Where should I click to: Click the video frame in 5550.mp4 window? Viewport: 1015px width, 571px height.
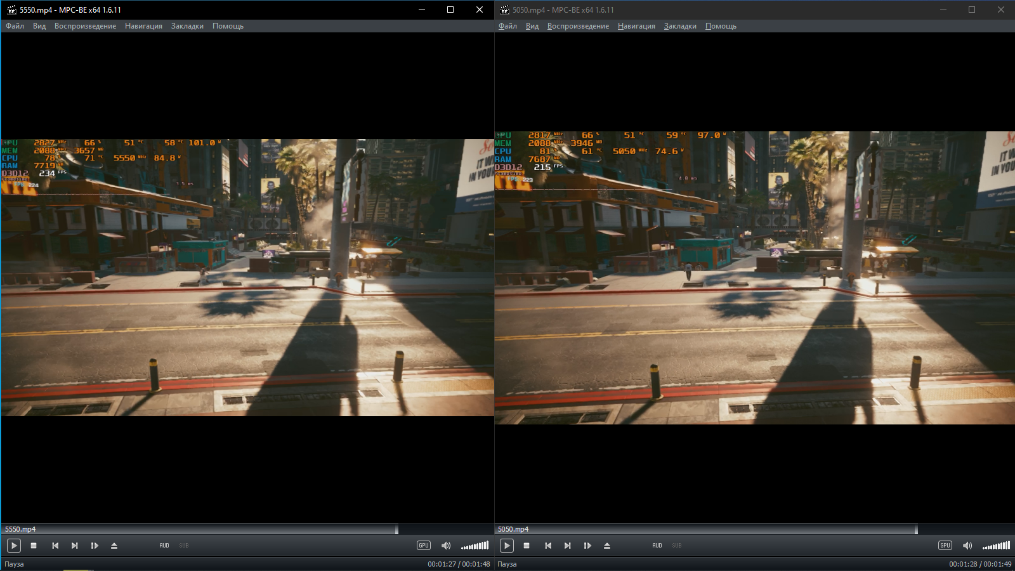click(247, 277)
